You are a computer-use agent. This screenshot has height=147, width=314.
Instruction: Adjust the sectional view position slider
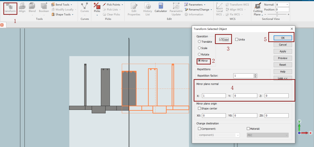(277, 14)
